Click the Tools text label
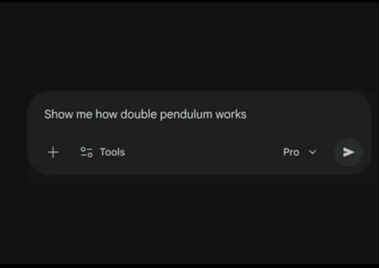Image resolution: width=379 pixels, height=268 pixels. 112,152
